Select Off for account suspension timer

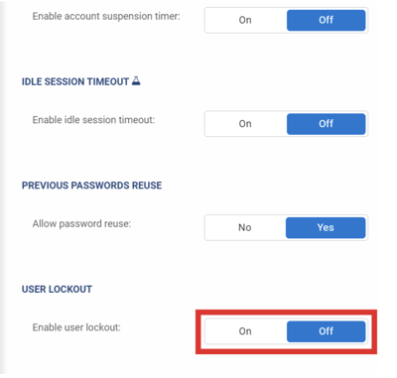coord(326,20)
